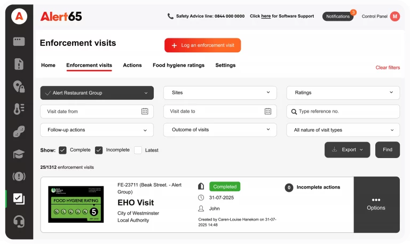This screenshot has width=410, height=244.
Task: Uncheck the Incomplete checkbox
Action: click(x=99, y=150)
